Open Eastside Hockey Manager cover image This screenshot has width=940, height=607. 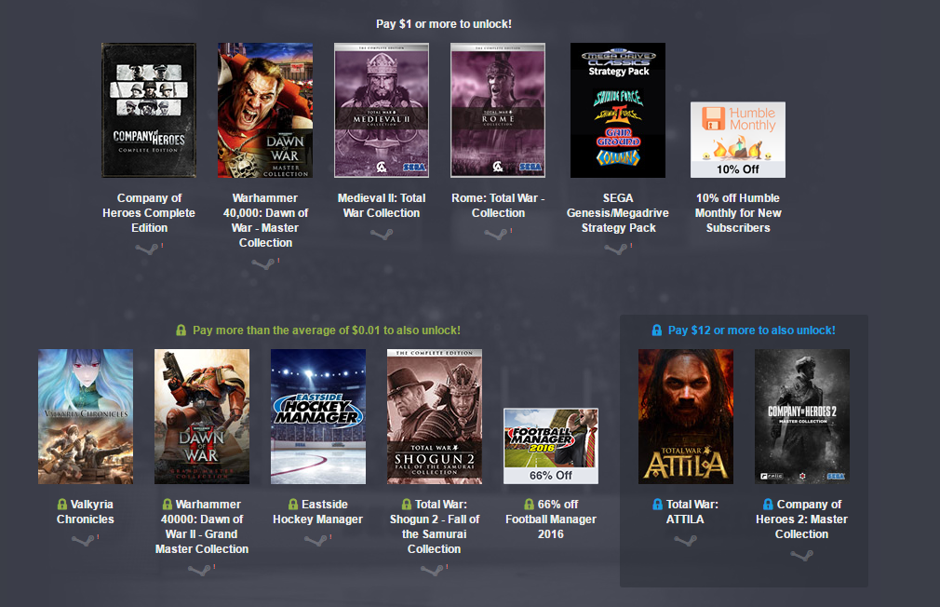tap(318, 417)
